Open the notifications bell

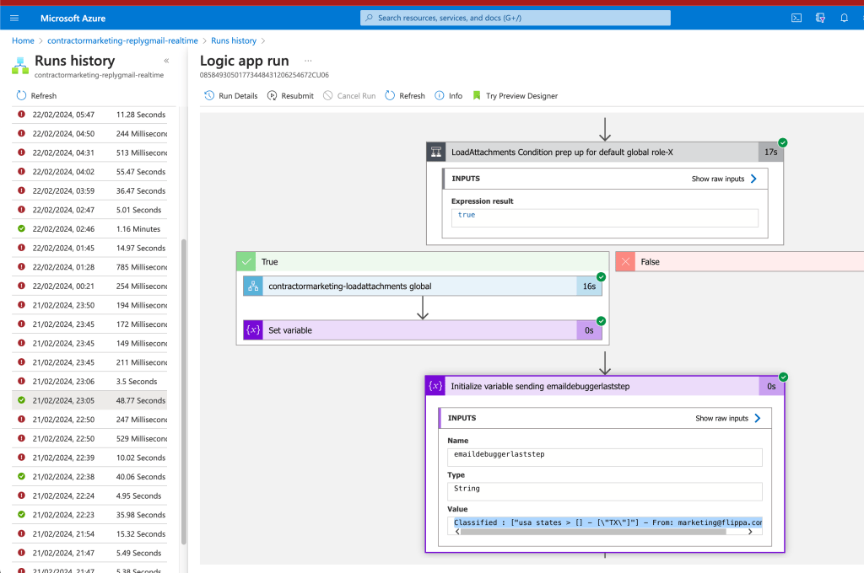pos(844,19)
